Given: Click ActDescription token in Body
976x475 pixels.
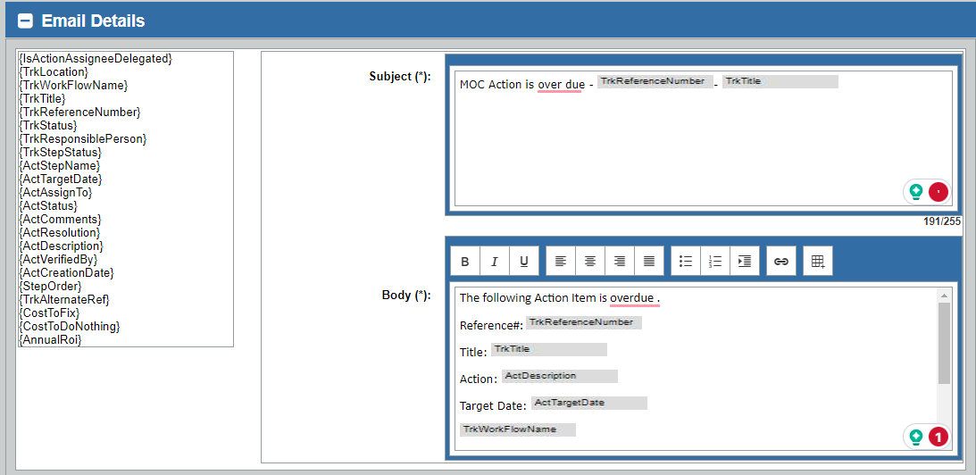Looking at the screenshot, I should [560, 376].
